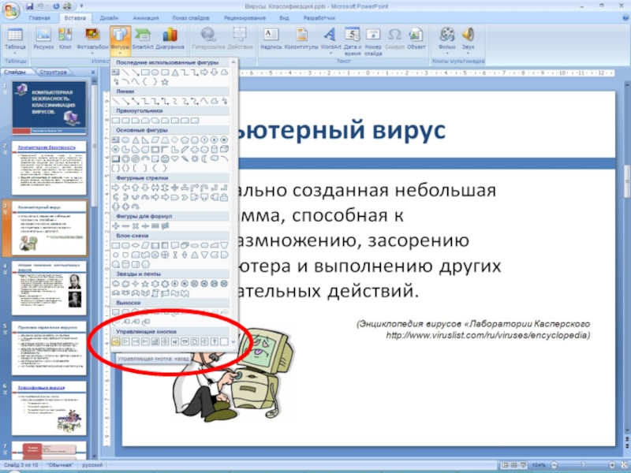Click the 104% zoom level indicator
Viewport: 631px width, 473px height.
[x=539, y=465]
